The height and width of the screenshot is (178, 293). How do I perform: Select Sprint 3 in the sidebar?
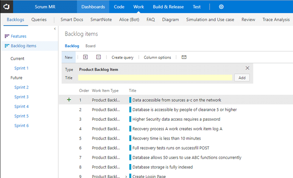coord(22,97)
